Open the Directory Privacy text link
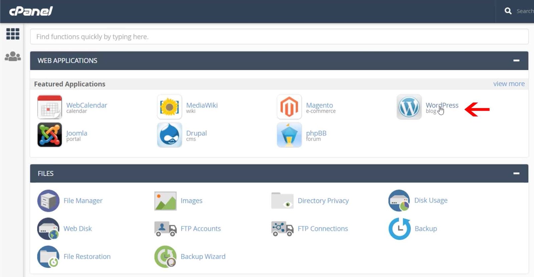 point(323,201)
